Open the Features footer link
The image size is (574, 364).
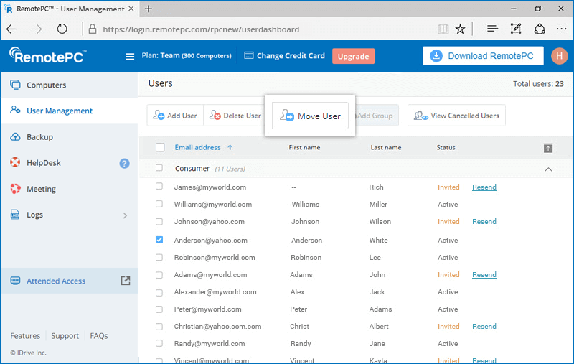pos(25,336)
